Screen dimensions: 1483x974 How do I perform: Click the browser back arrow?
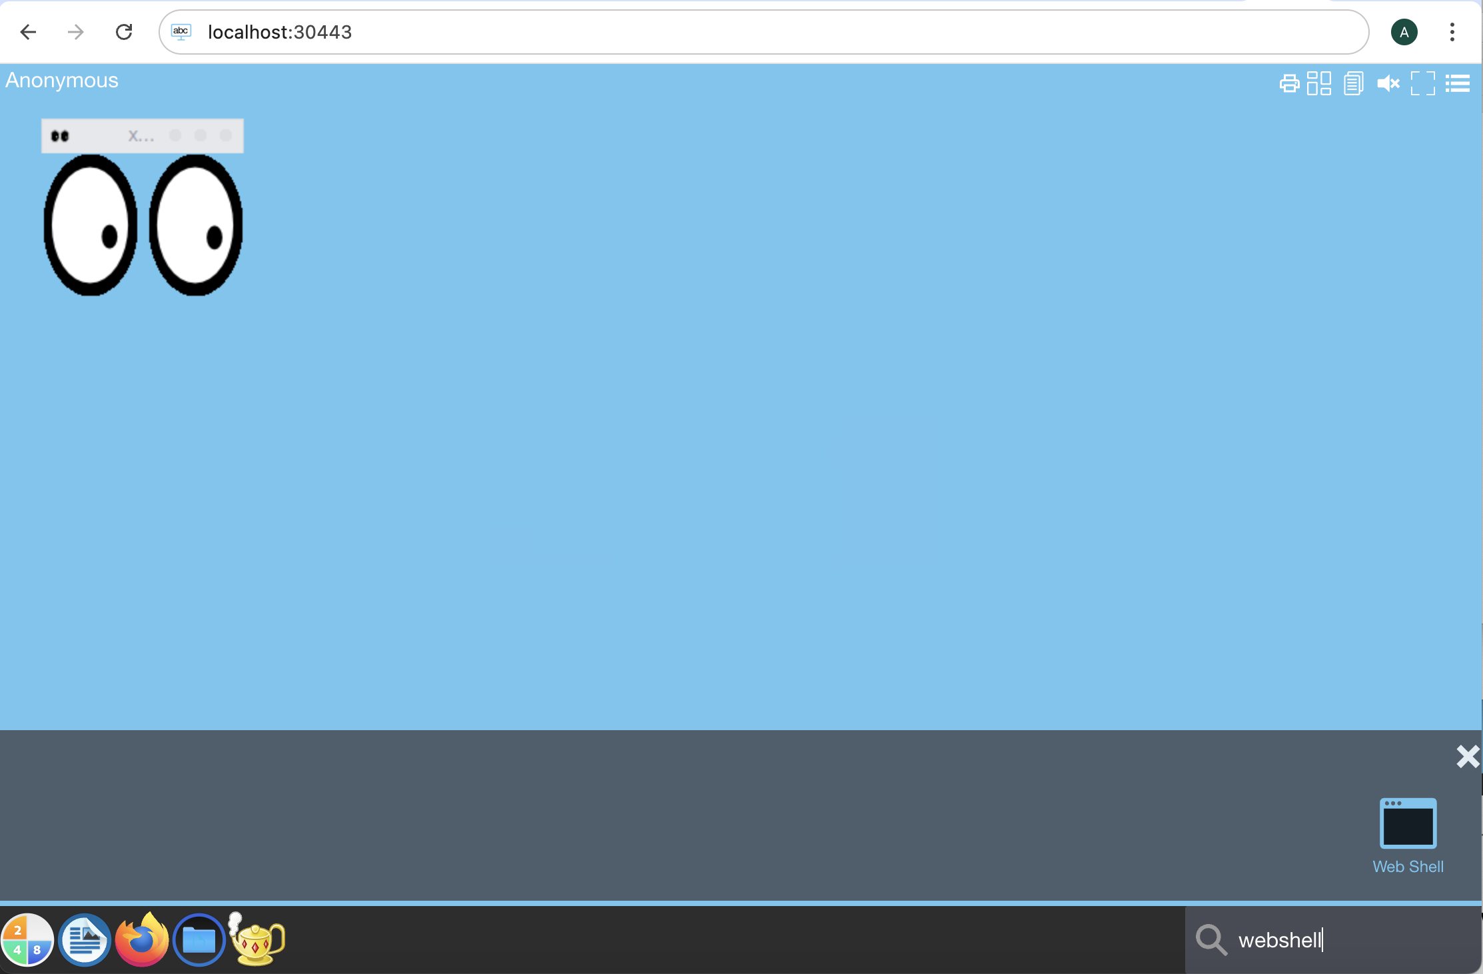point(28,32)
